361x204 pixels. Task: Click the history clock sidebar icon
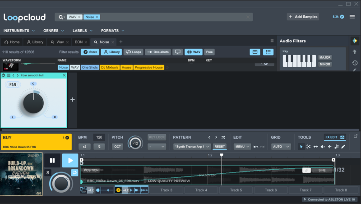[x=355, y=63]
